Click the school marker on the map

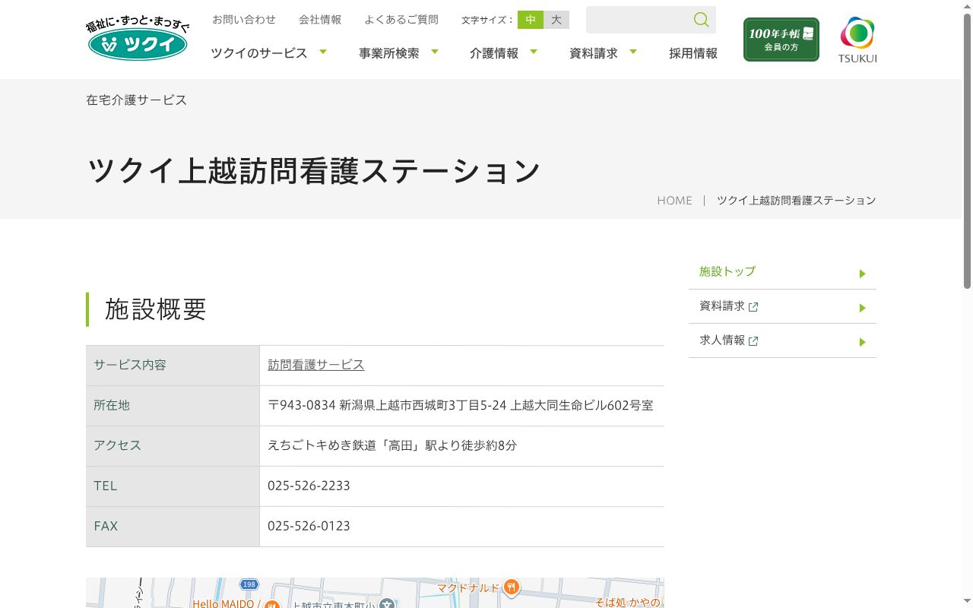[x=387, y=603]
